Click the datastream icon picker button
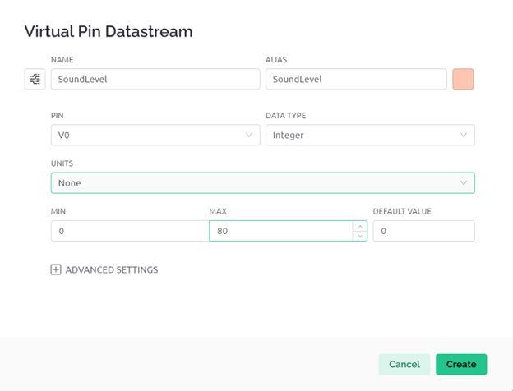Screen dimensions: 513x391 35,79
